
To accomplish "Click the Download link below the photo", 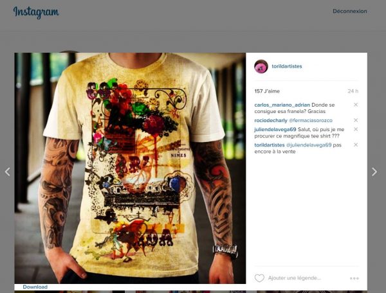I will [x=35, y=287].
